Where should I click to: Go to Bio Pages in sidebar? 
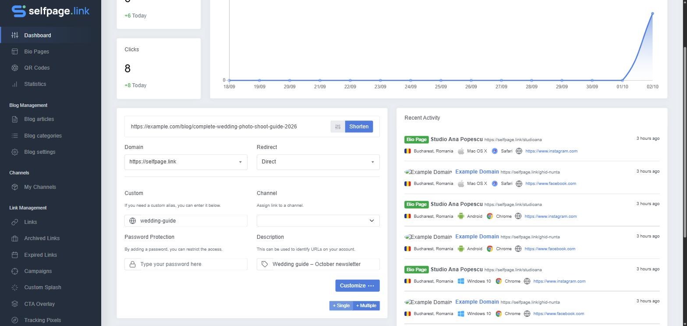click(x=50, y=52)
